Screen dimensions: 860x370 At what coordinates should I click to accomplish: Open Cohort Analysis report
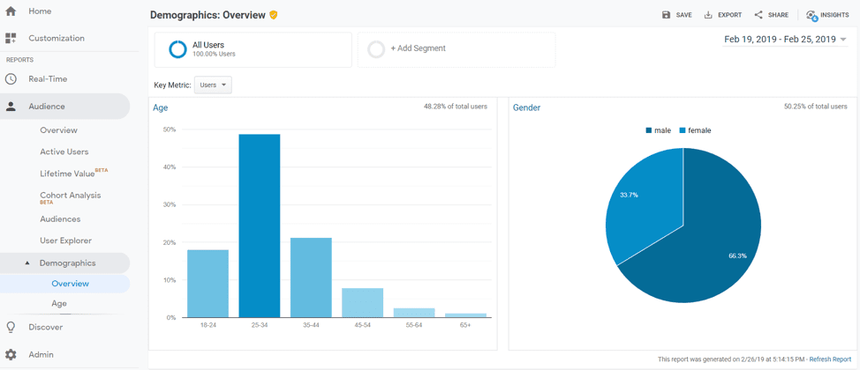tap(70, 196)
